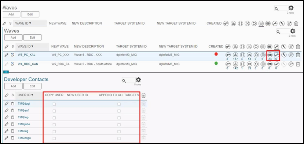The image size is (304, 144).
Task: Select the 'W6_PC_XXX' new wave cell
Action: click(60, 55)
